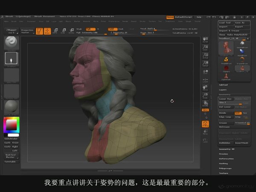Toggle the Rgb color mode button
Image resolution: width=256 pixels, height=192 pixels.
tap(90, 29)
